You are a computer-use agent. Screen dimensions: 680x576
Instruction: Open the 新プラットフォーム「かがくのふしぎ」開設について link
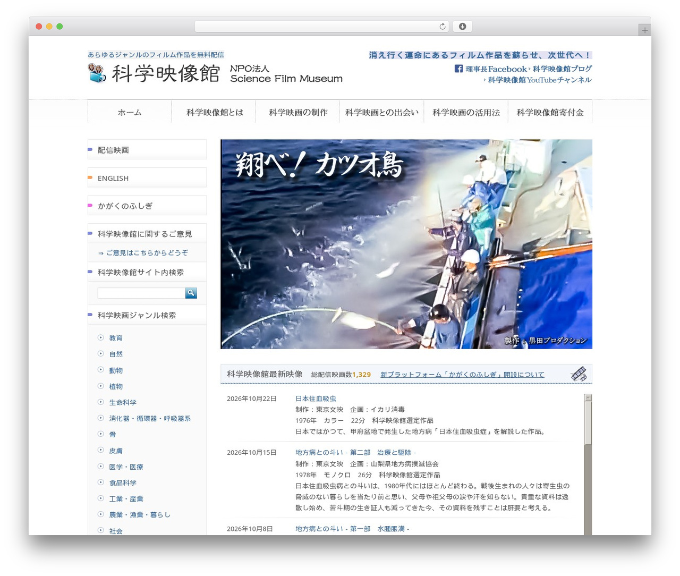462,375
